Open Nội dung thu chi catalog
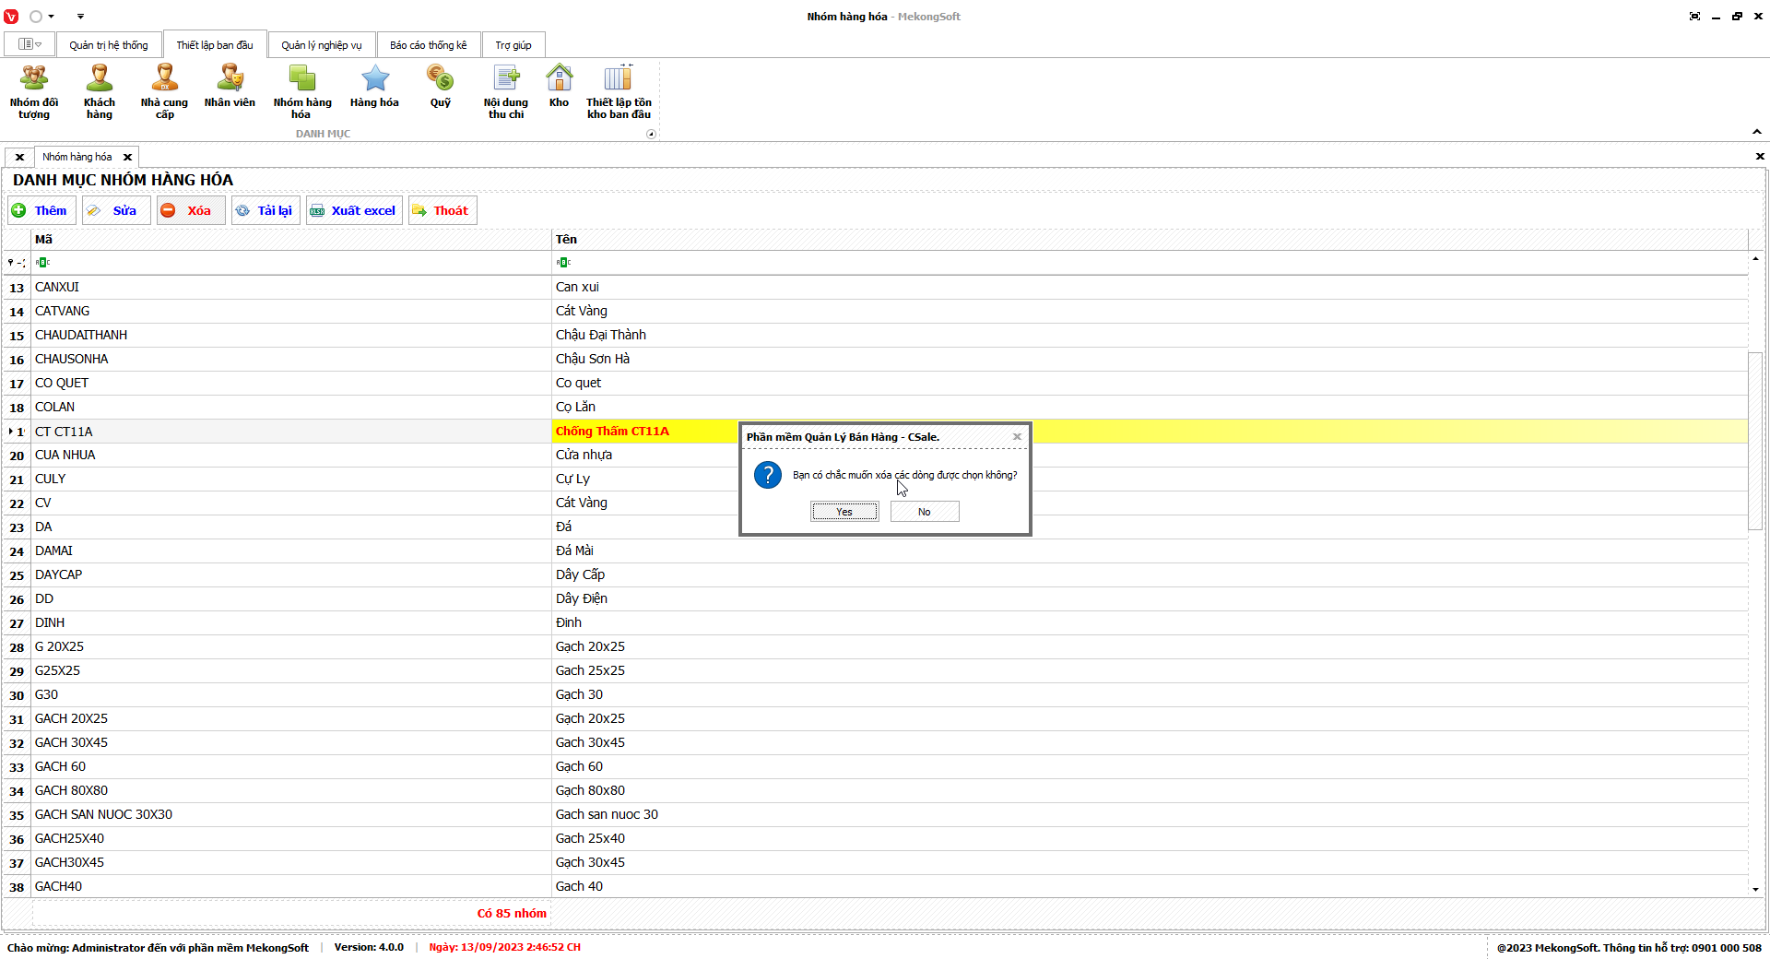 click(506, 92)
